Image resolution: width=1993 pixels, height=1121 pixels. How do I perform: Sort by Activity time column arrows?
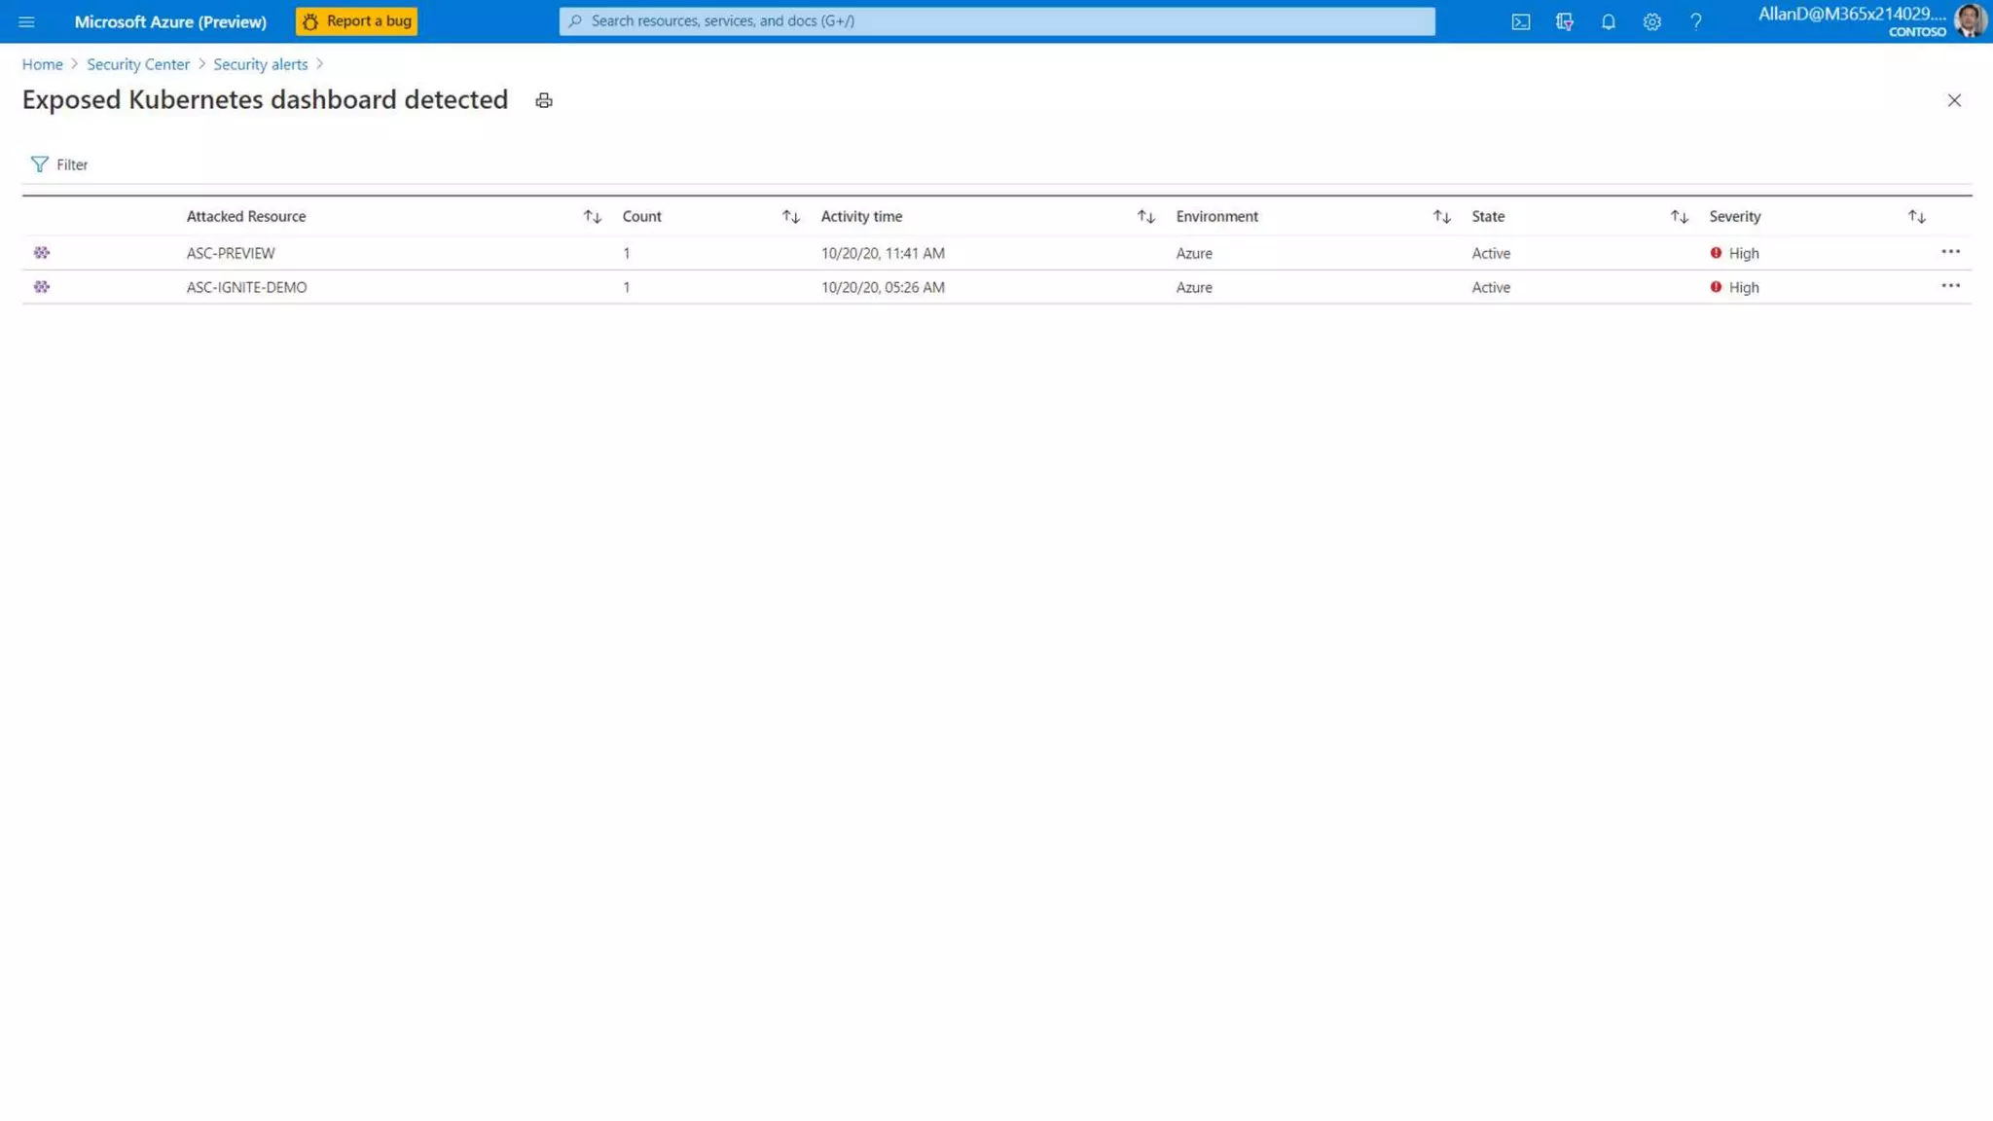tap(1145, 216)
